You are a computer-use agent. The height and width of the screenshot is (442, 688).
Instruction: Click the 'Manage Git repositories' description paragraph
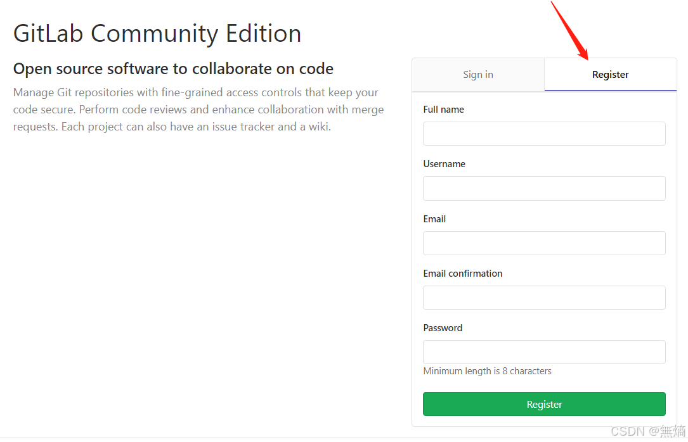[198, 110]
